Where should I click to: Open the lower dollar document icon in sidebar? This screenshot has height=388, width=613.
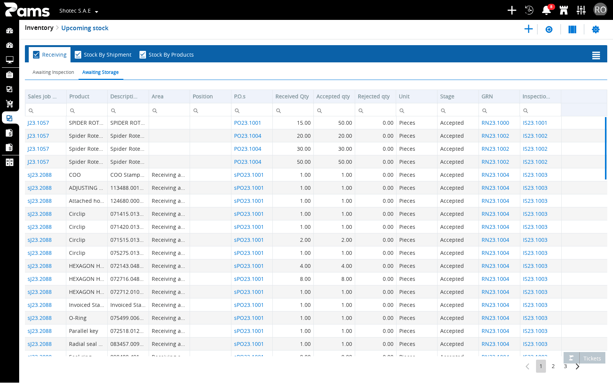(10, 147)
